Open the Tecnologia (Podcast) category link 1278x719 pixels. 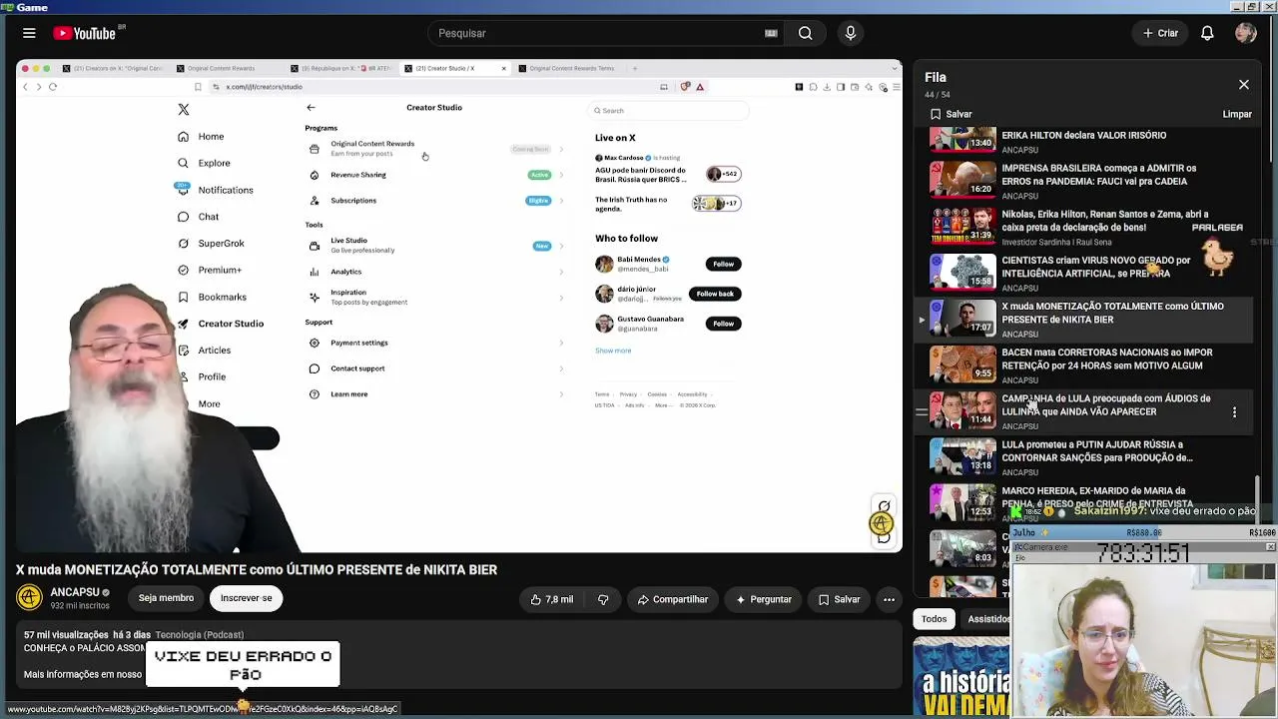(200, 635)
